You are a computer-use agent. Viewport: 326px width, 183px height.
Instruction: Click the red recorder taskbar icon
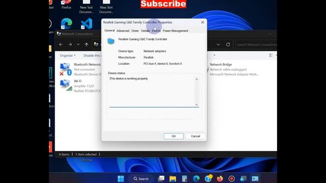click(x=231, y=178)
